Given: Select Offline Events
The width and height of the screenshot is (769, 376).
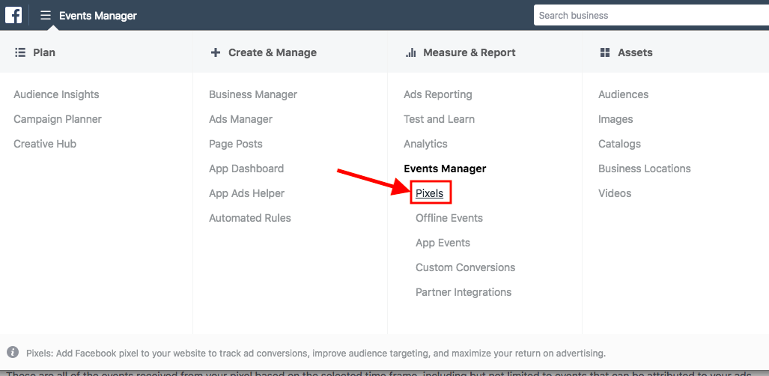Looking at the screenshot, I should tap(449, 218).
